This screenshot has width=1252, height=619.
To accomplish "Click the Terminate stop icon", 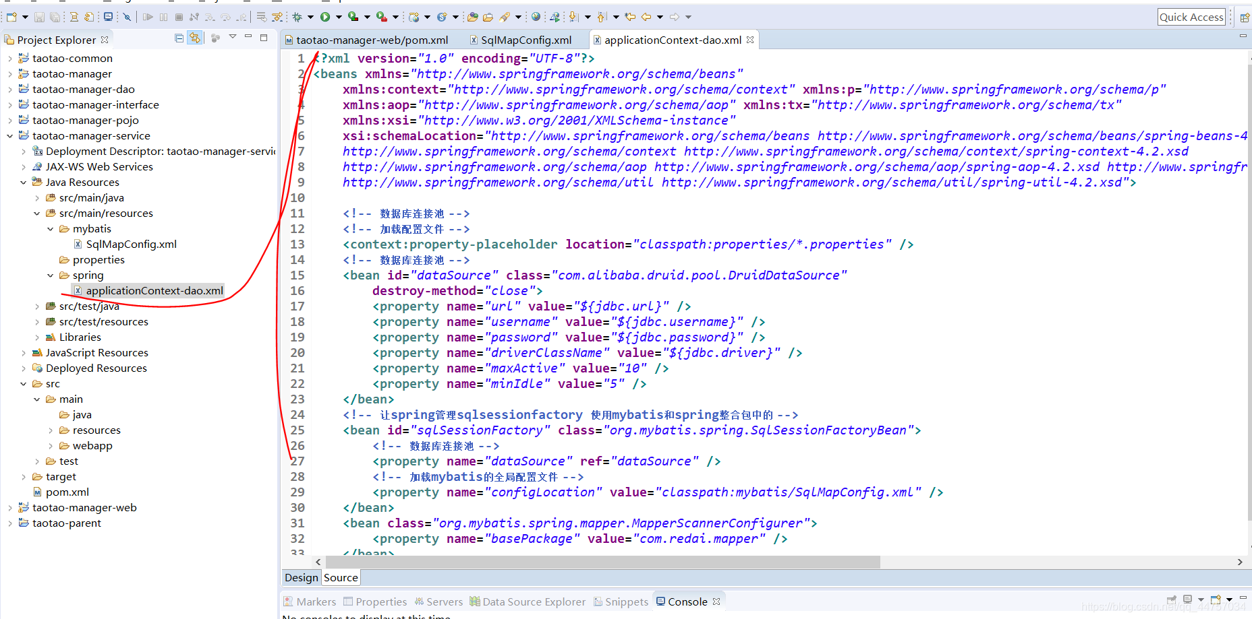I will pyautogui.click(x=179, y=17).
